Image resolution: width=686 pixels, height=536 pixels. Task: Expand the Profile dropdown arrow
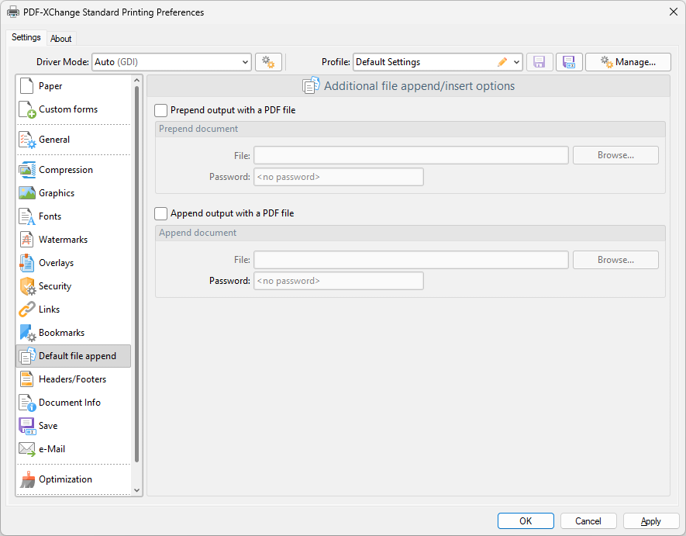[x=517, y=62]
